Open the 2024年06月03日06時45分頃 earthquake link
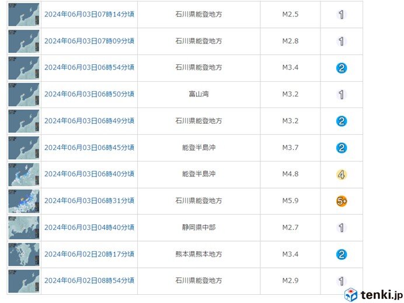 (89, 148)
